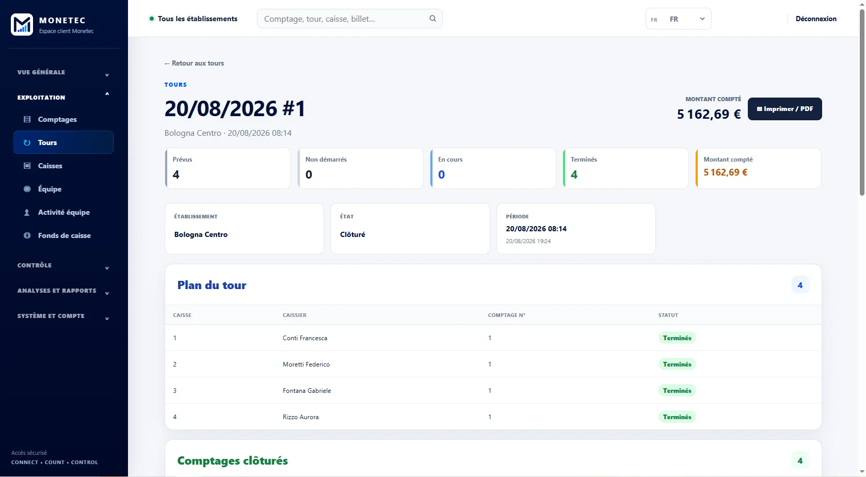Image resolution: width=866 pixels, height=477 pixels.
Task: Click the search magnifier icon
Action: click(432, 19)
